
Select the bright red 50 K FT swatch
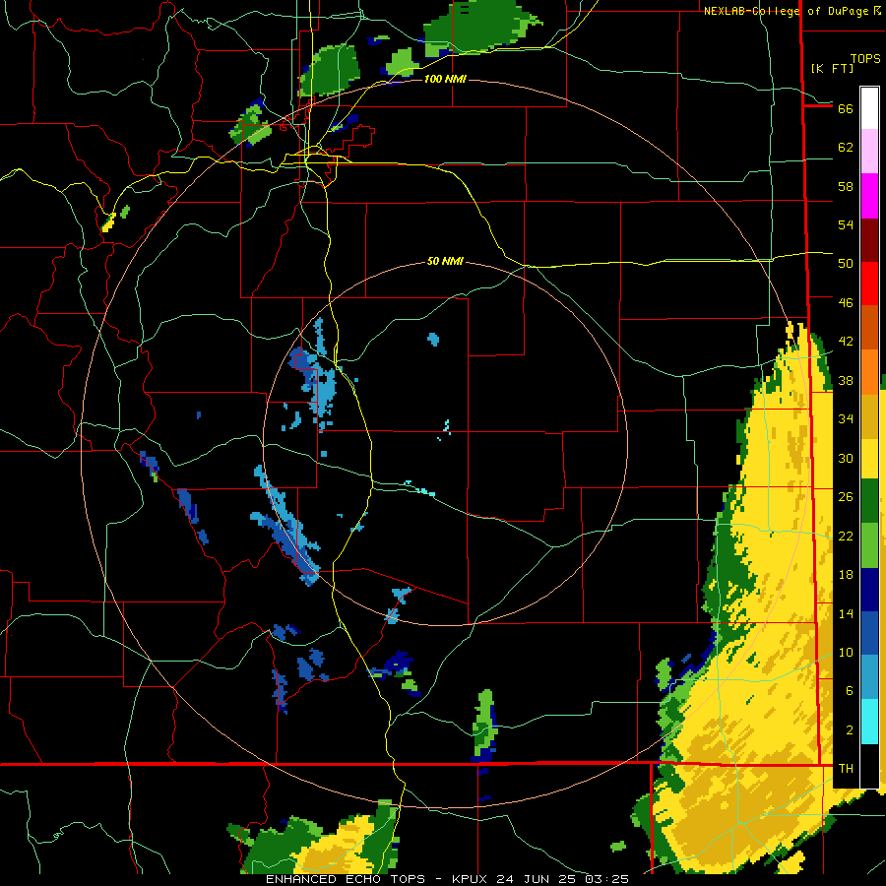[x=869, y=284]
